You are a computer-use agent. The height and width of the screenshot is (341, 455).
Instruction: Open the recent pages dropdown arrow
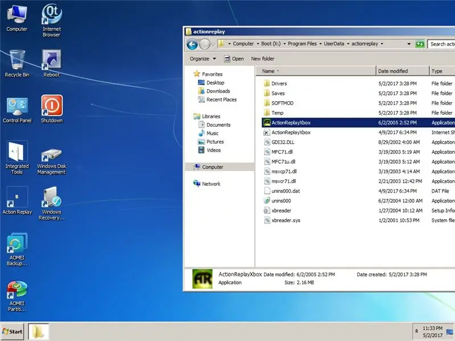[x=213, y=44]
